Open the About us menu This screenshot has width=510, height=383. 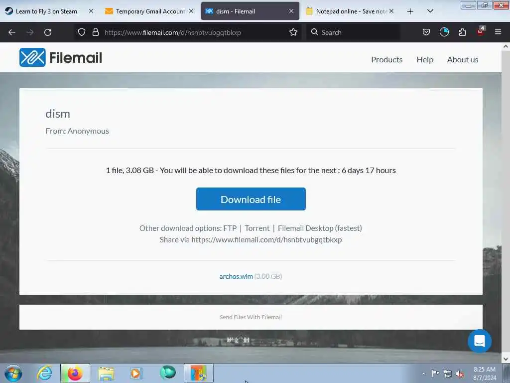click(463, 60)
